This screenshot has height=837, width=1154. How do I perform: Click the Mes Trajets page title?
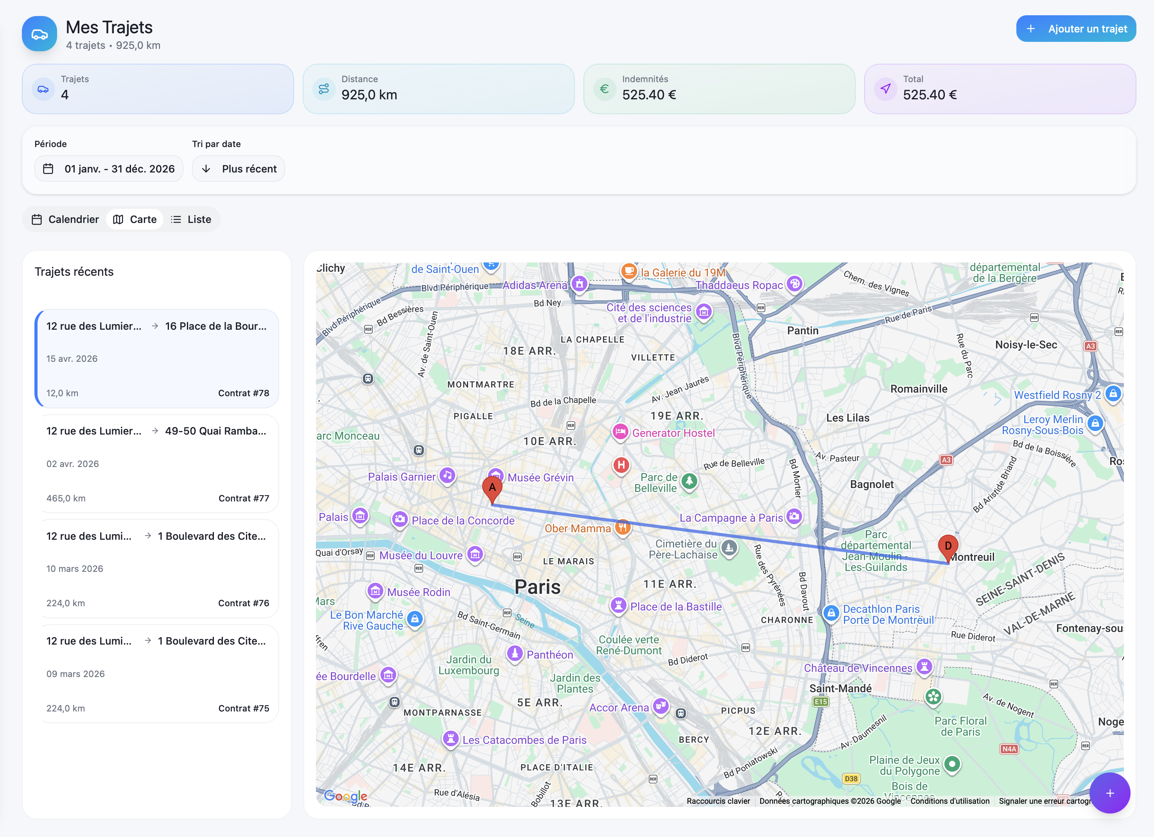coord(109,27)
